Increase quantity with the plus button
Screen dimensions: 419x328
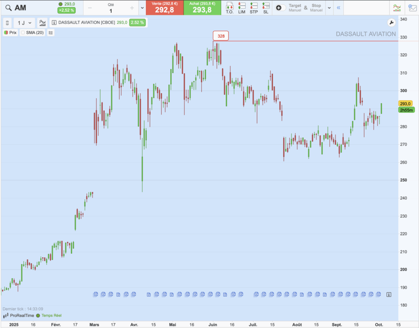click(x=132, y=8)
